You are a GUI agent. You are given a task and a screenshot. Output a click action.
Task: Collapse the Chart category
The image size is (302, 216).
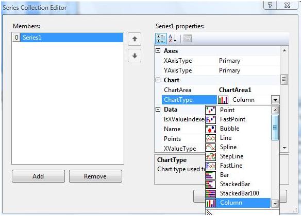click(x=158, y=80)
